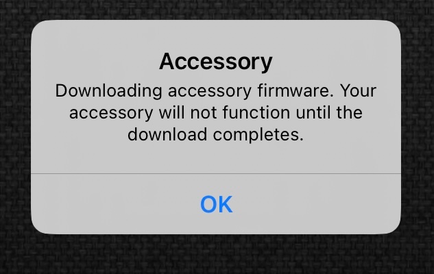Click the dimmed area left of dialog

(x=15, y=127)
